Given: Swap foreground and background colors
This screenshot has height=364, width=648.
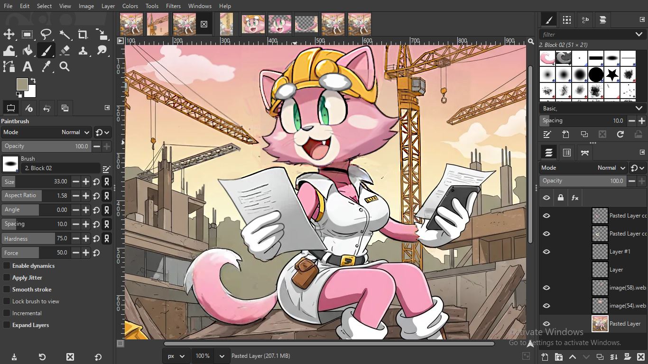Looking at the screenshot, I should click(x=33, y=80).
